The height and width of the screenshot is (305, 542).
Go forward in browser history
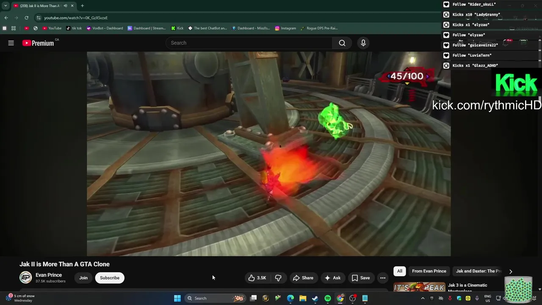pyautogui.click(x=16, y=18)
